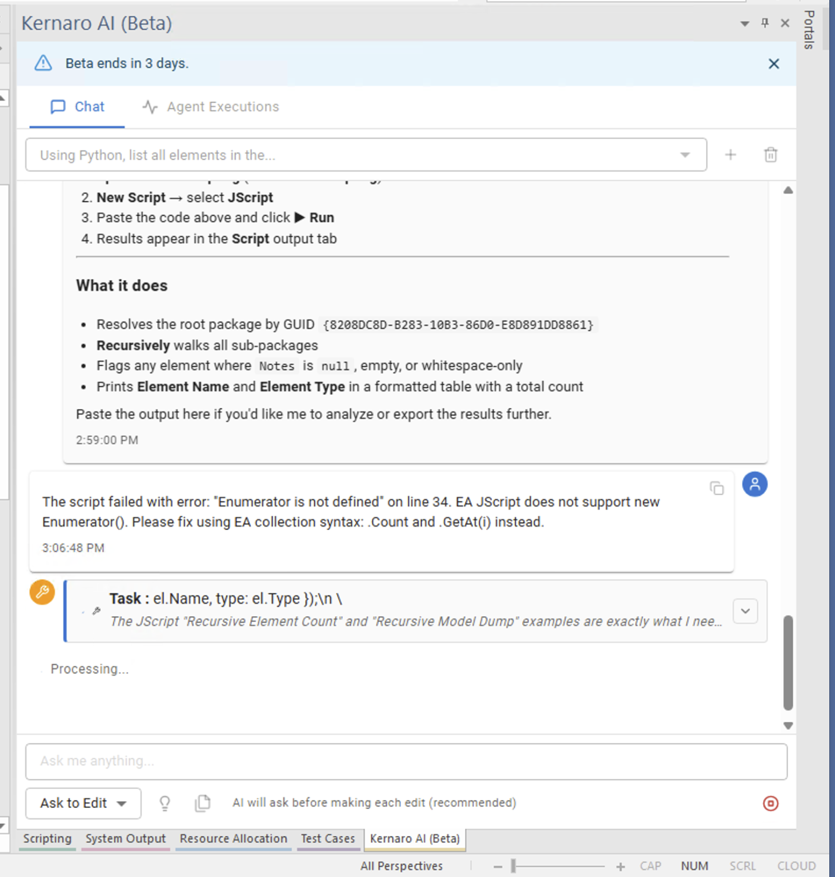The width and height of the screenshot is (835, 877).
Task: Open the Portals sidebar tab
Action: pos(809,30)
